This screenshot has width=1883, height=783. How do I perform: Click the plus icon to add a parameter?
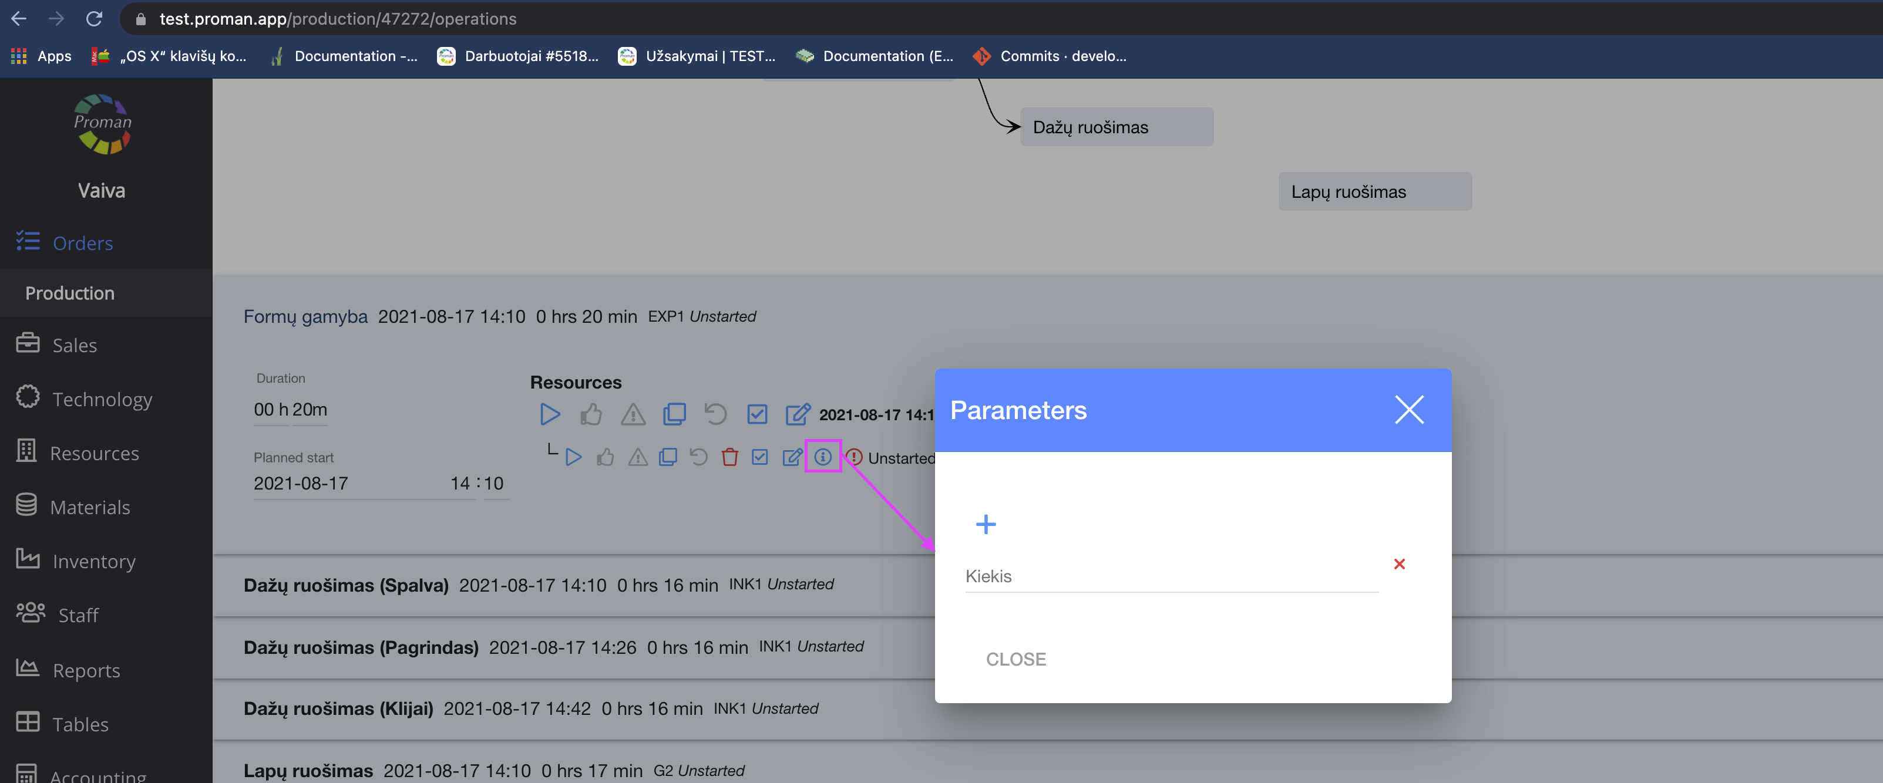point(986,524)
